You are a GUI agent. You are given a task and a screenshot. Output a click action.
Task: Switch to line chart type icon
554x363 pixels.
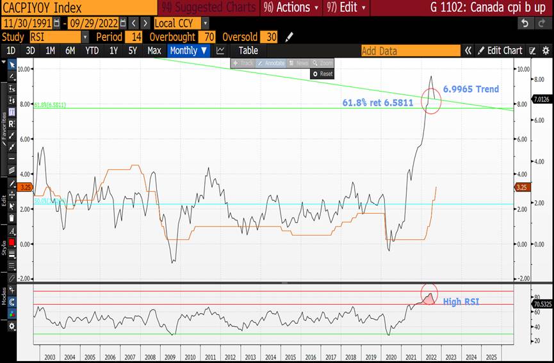[221, 51]
